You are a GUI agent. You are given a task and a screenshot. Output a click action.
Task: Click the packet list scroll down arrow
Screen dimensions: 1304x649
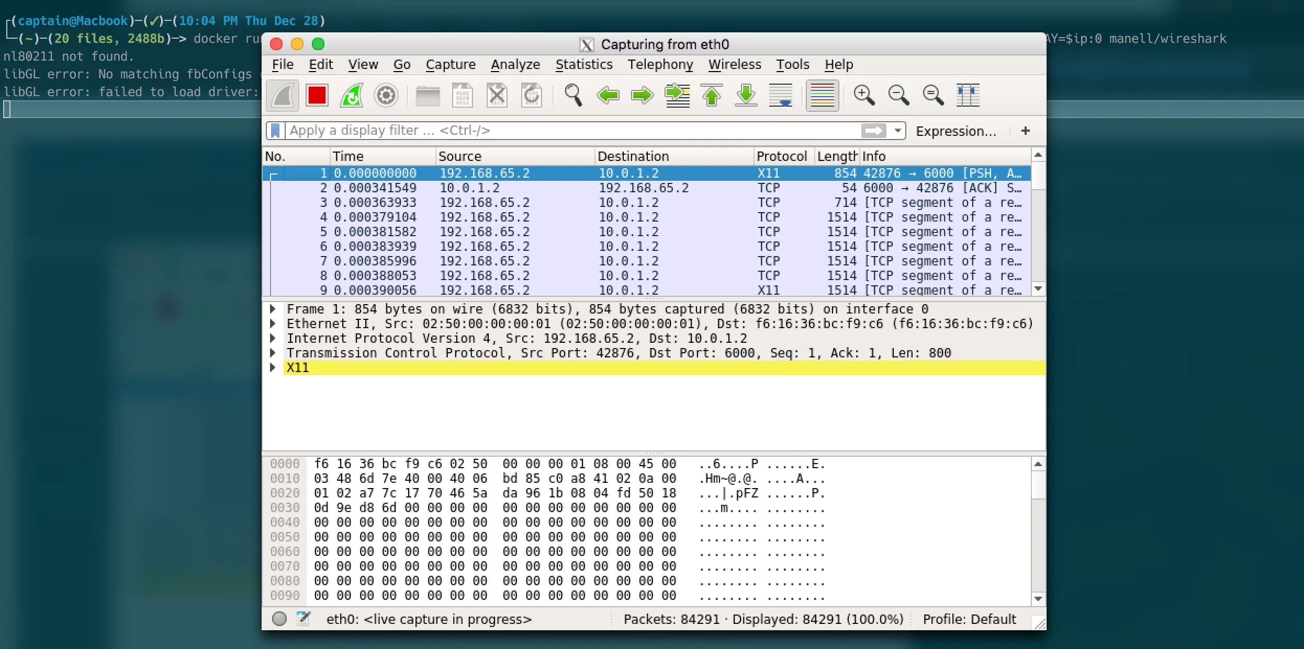coord(1038,289)
